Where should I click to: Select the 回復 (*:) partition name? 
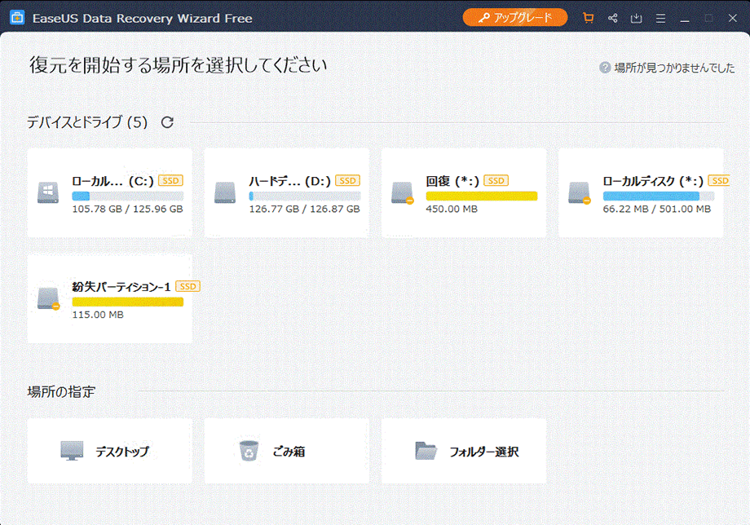point(452,181)
